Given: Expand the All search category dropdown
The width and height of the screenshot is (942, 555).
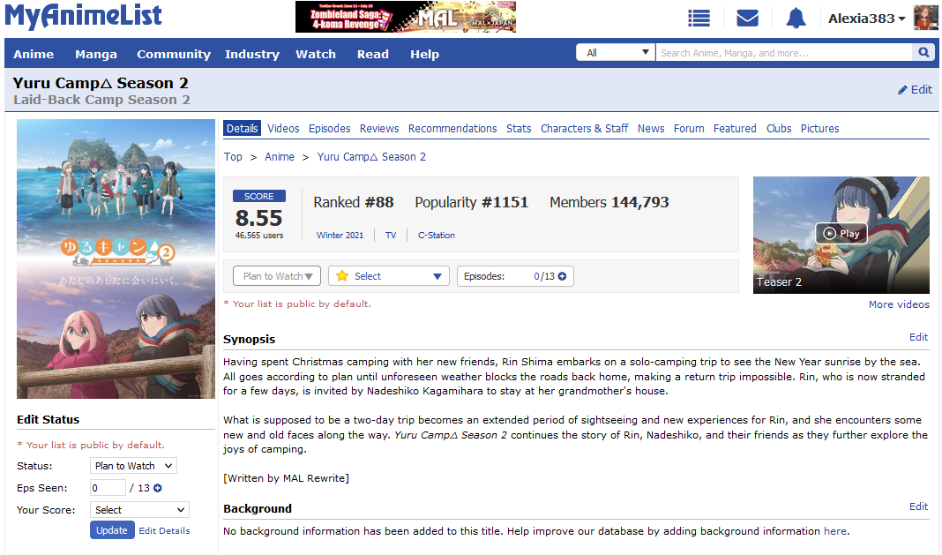Looking at the screenshot, I should tap(616, 52).
